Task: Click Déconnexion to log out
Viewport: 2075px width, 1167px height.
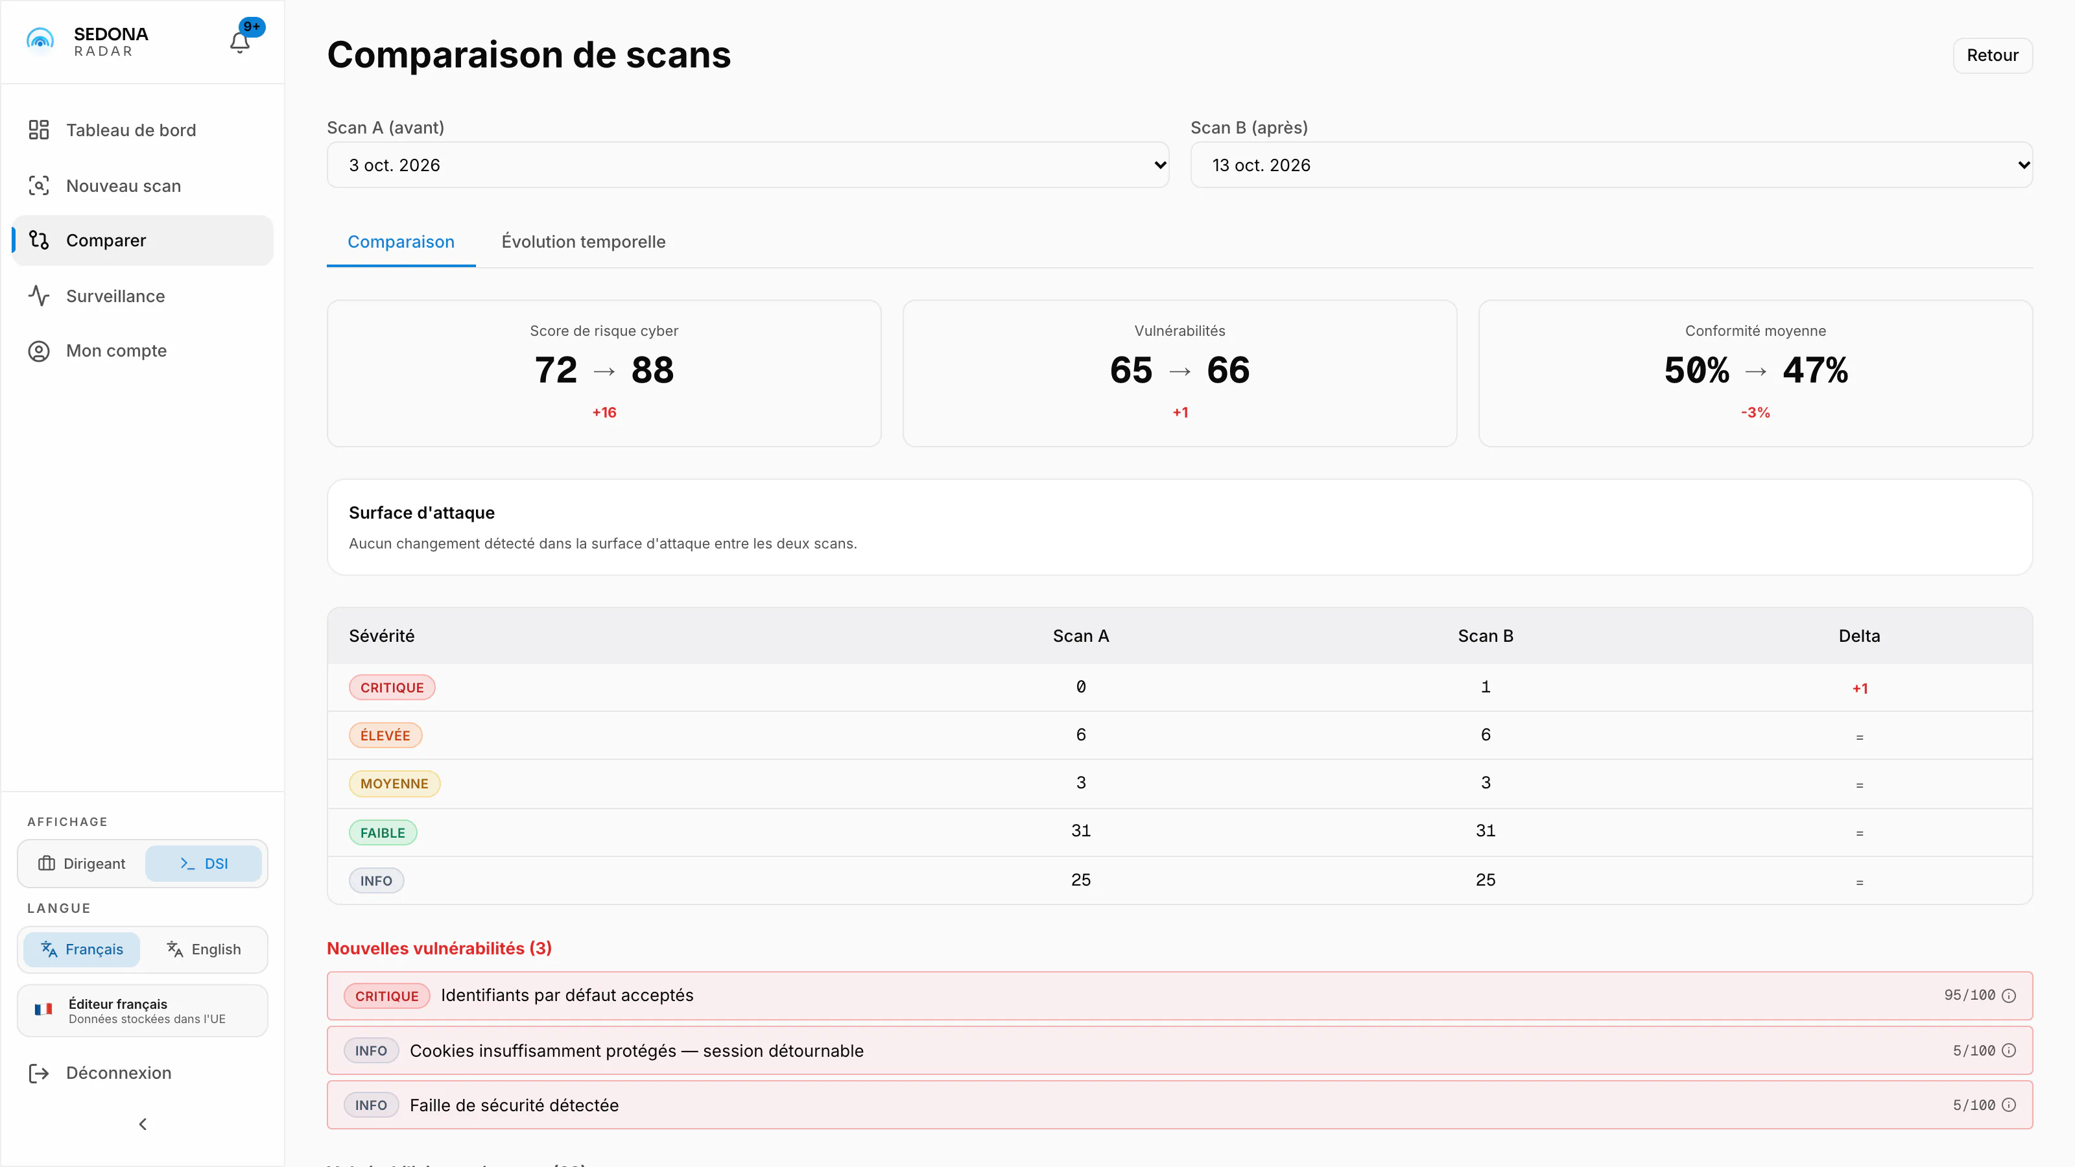Action: tap(143, 1073)
